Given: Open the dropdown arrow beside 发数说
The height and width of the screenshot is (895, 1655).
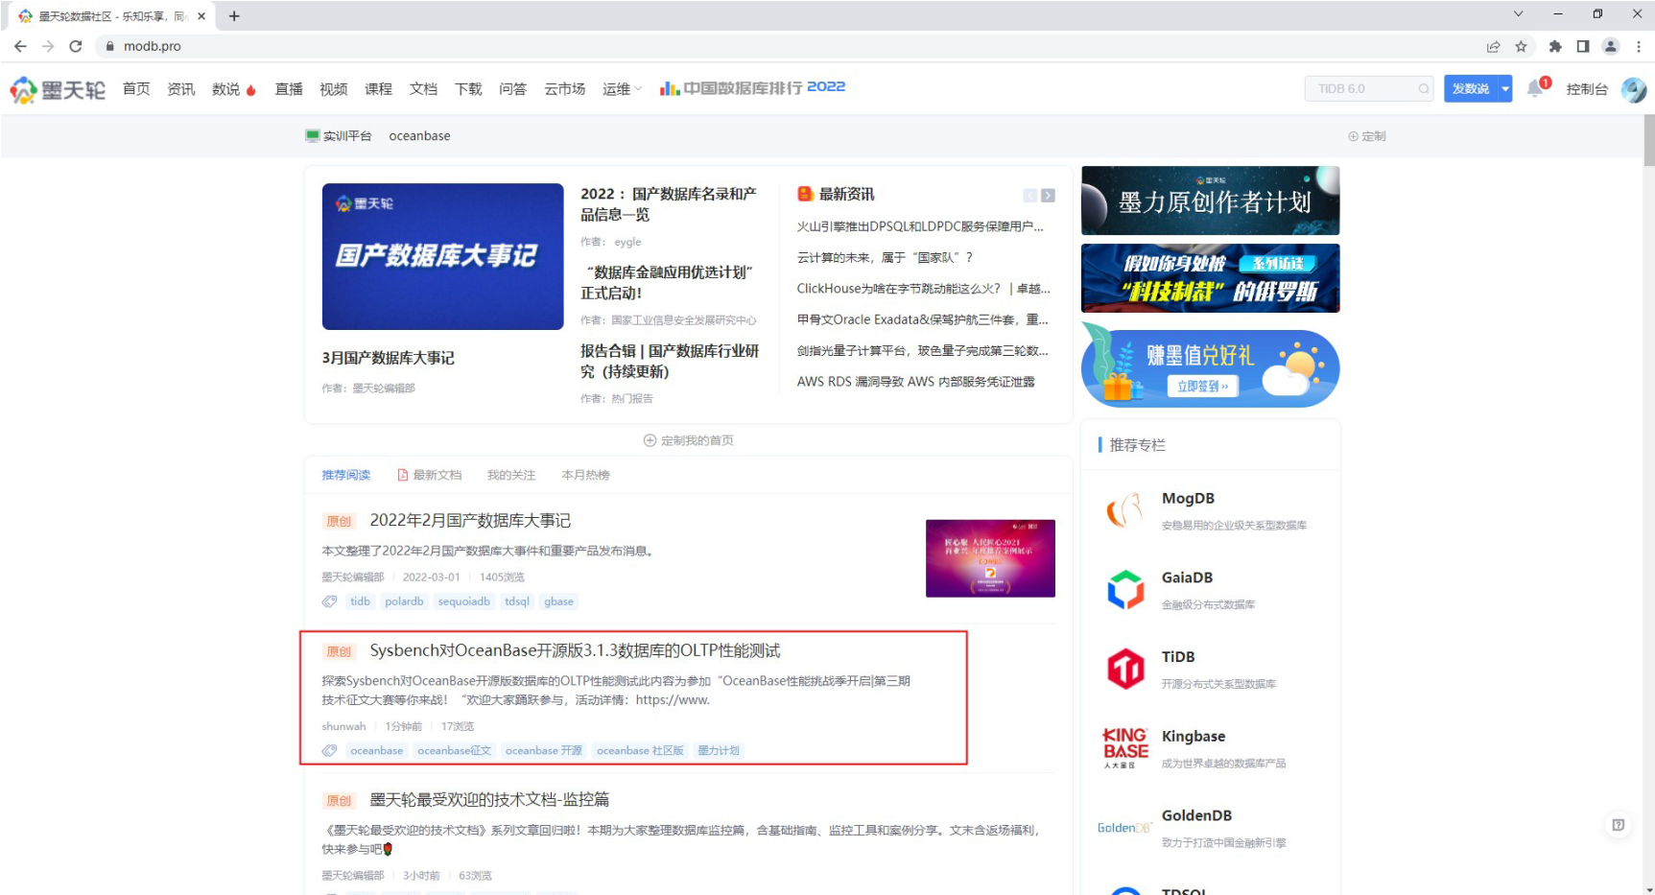Looking at the screenshot, I should coord(1505,89).
